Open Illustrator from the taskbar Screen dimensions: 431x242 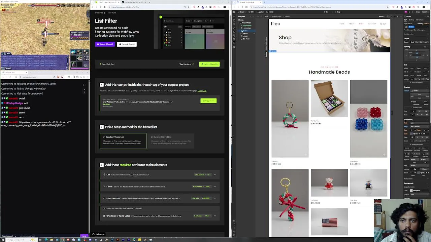coord(118,240)
